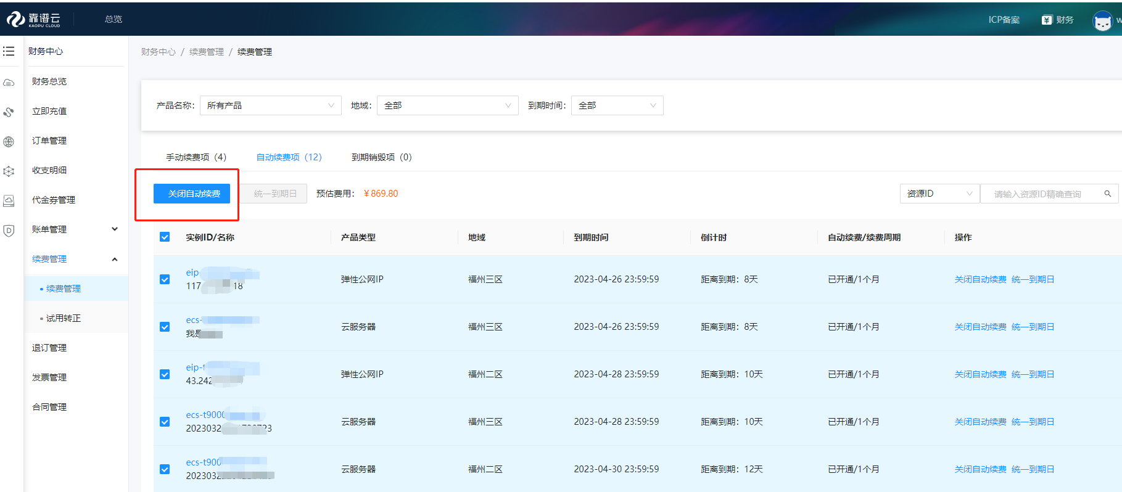
Task: Click 财务中心 breadcrumb link
Action: point(159,52)
